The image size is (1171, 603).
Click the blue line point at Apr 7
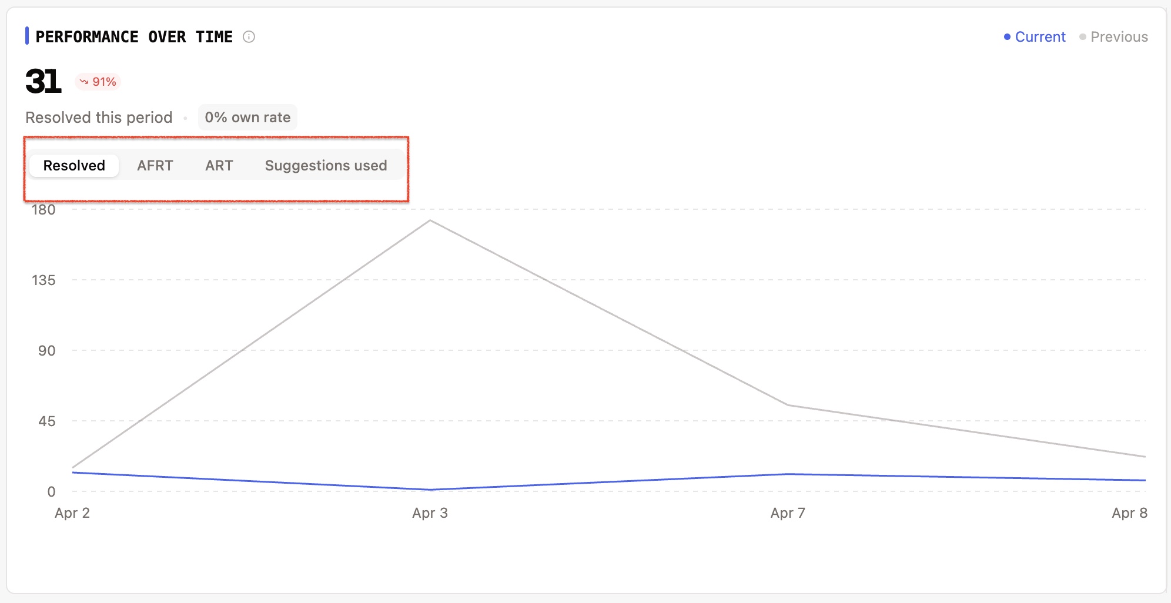788,474
